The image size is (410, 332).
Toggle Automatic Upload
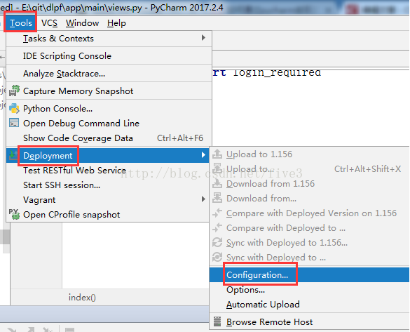point(309,305)
